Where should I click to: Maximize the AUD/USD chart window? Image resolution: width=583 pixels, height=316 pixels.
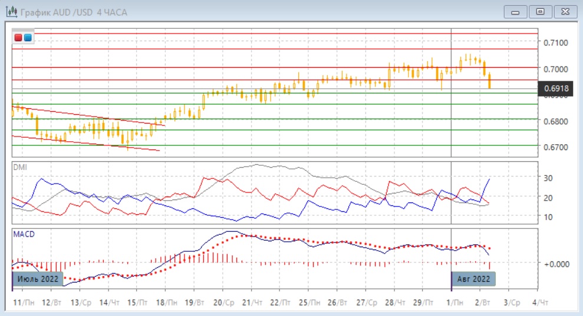(x=540, y=12)
